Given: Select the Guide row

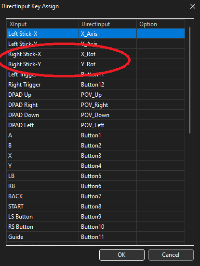Looking at the screenshot, I should click(x=96, y=237).
